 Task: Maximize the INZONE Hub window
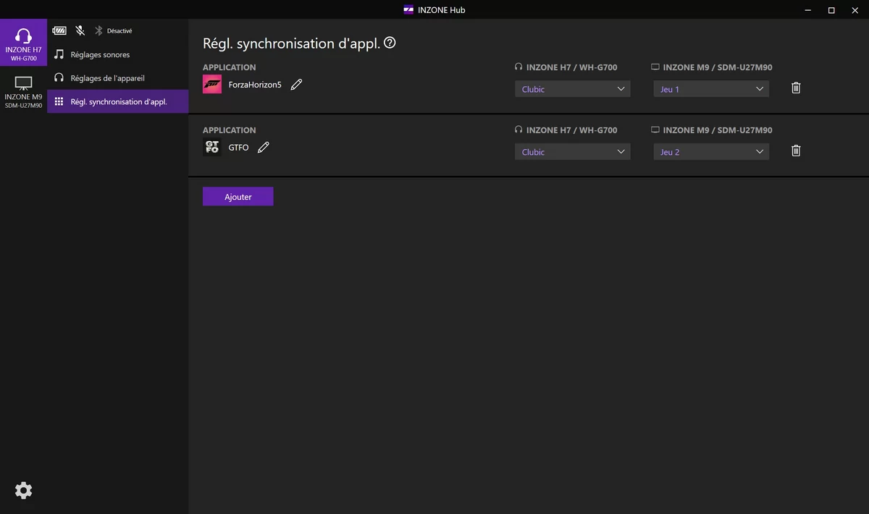pos(831,10)
